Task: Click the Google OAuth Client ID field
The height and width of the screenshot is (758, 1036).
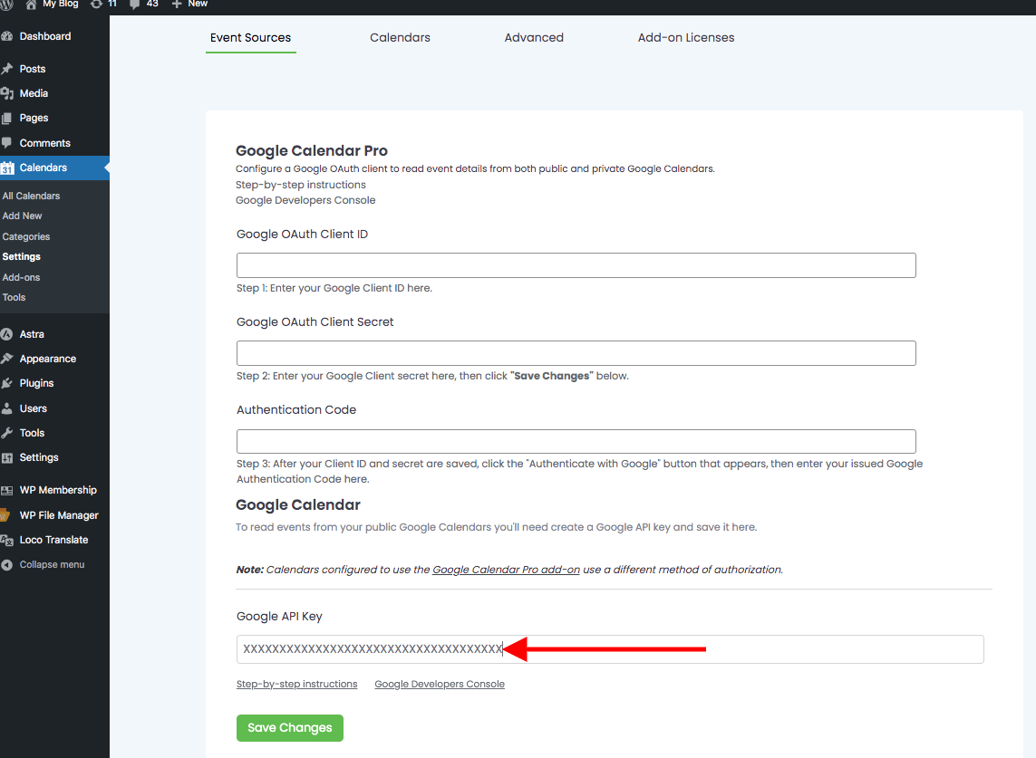Action: click(x=576, y=264)
